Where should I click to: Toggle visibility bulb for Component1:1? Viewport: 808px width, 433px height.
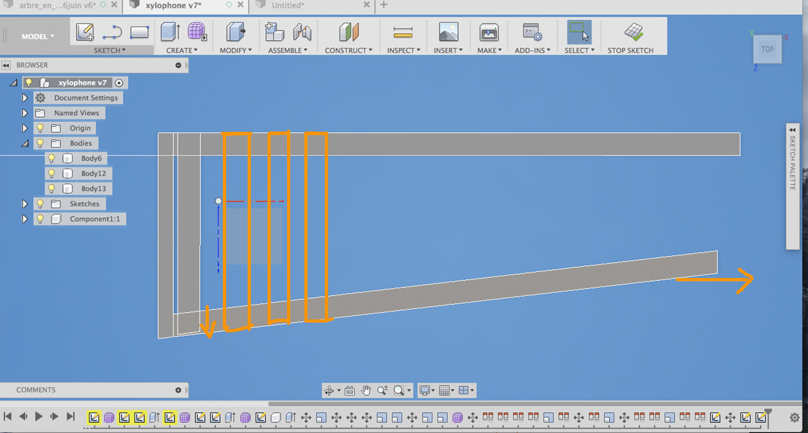coord(40,219)
